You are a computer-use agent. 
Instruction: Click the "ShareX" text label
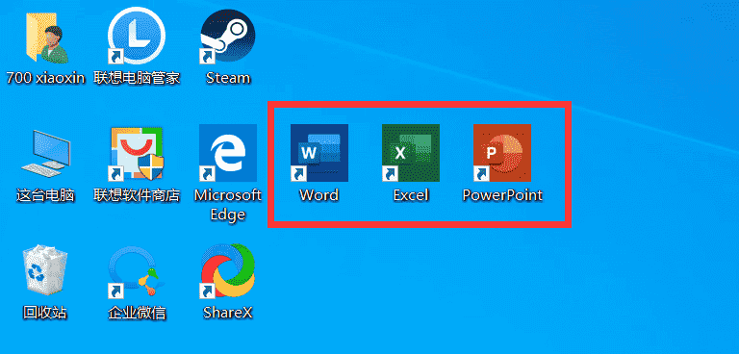click(228, 312)
